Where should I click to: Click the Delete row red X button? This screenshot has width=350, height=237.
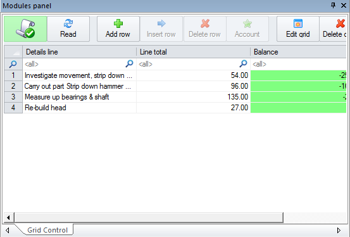(x=204, y=29)
